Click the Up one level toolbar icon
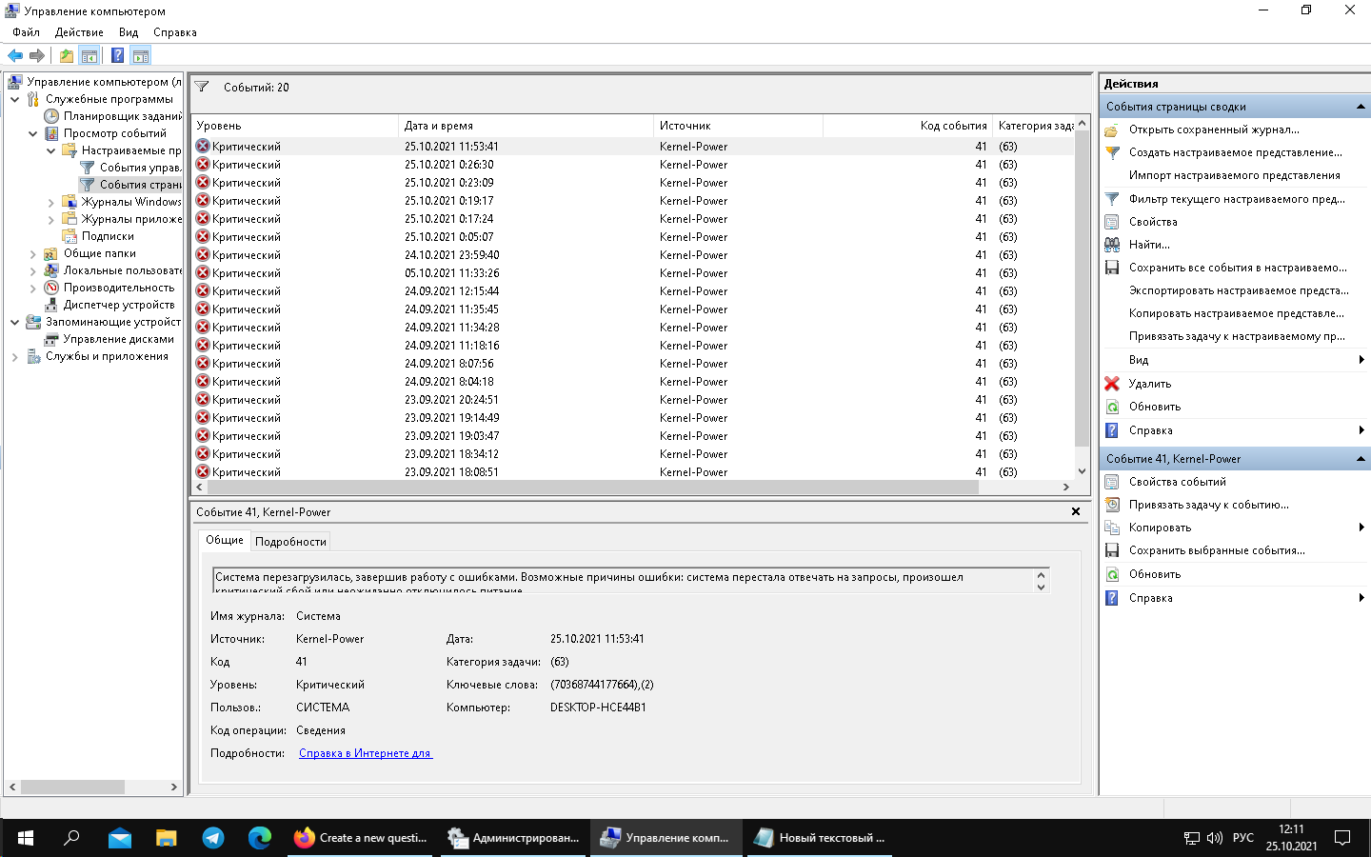The height and width of the screenshot is (857, 1371). (x=66, y=56)
